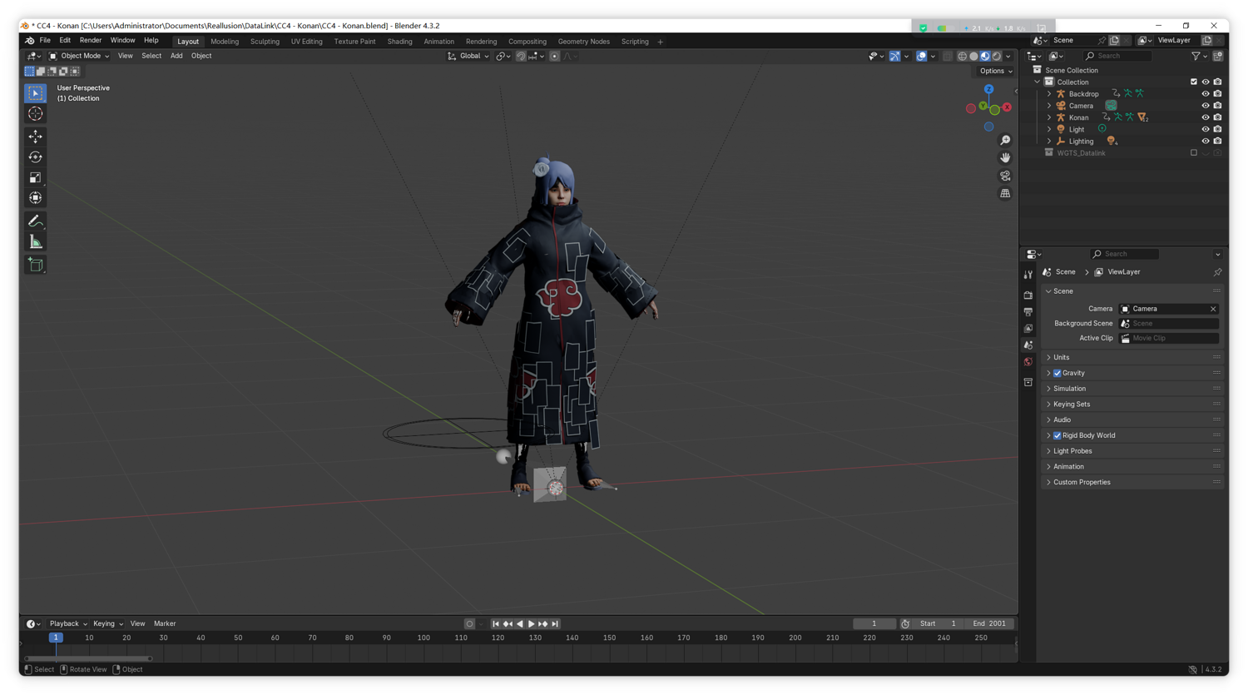Open the Render menu

[90, 41]
